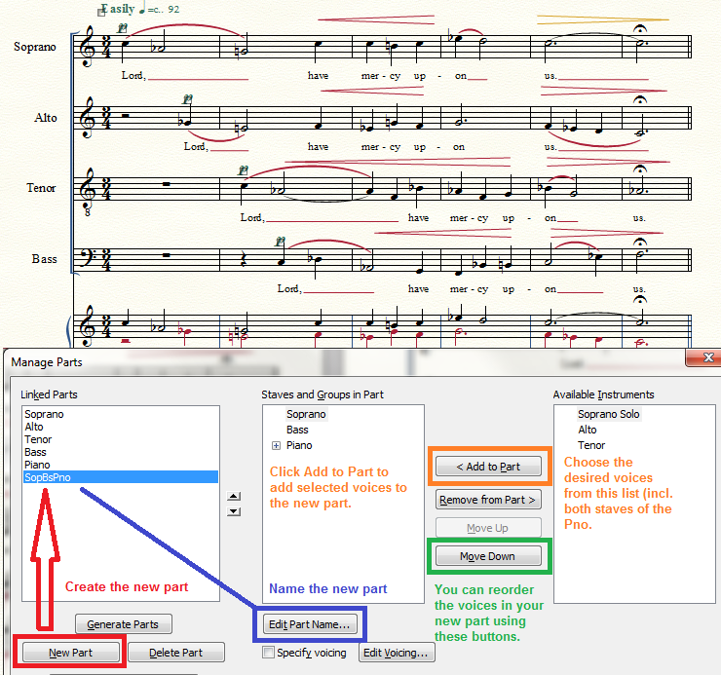
Task: Enable the Specify voicing checkbox
Action: [268, 654]
